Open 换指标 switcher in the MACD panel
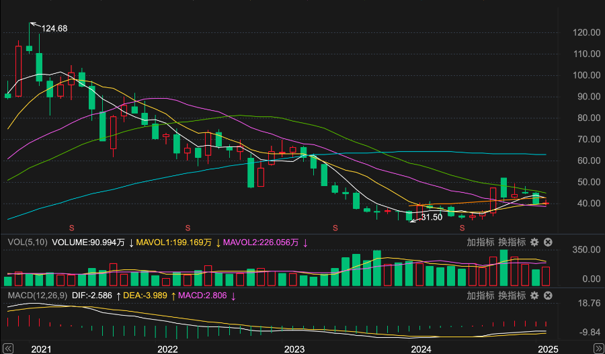 pos(511,295)
